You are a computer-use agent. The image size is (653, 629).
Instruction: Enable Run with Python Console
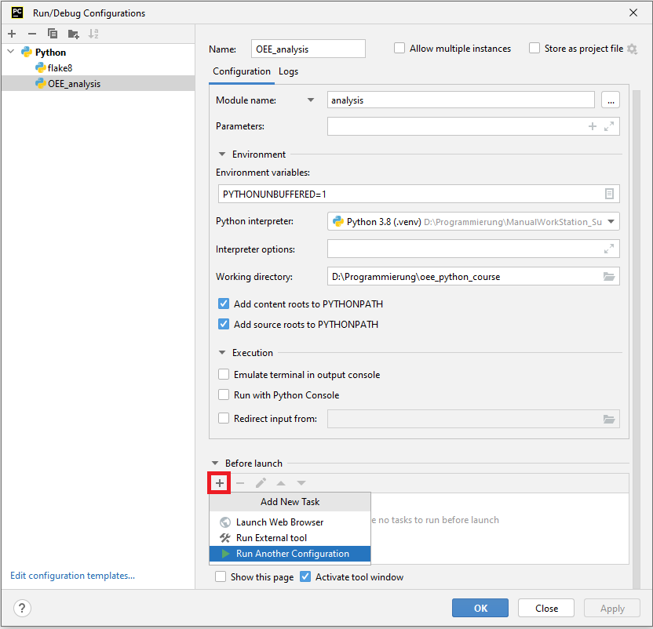pos(222,394)
